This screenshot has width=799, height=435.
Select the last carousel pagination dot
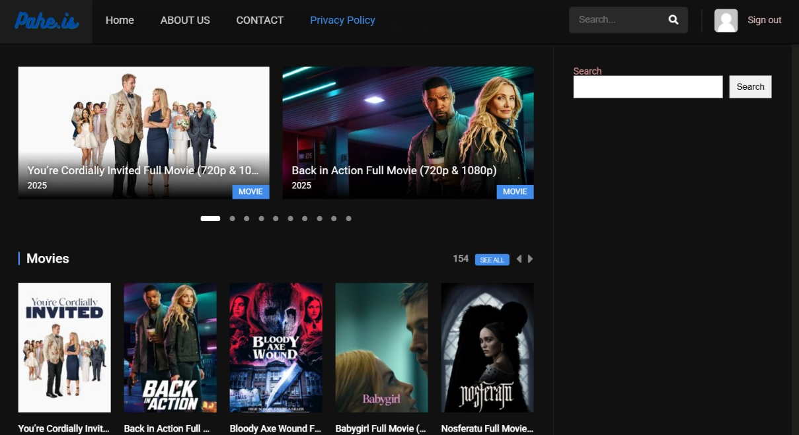point(348,218)
